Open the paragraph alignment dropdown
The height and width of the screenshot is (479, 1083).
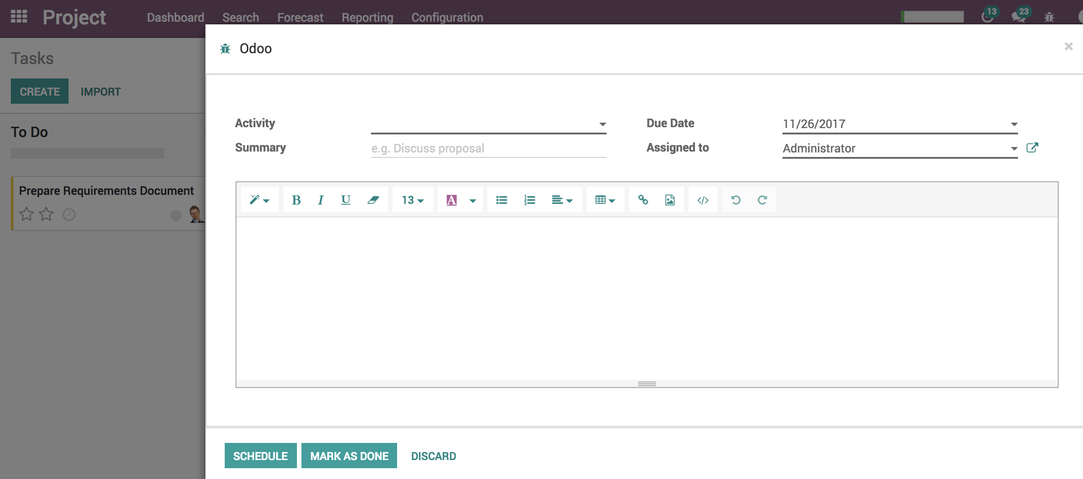562,200
